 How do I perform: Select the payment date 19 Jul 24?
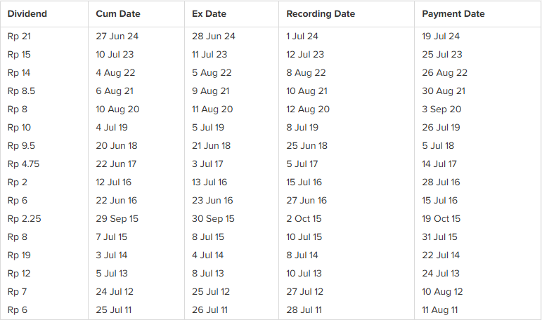tap(441, 36)
